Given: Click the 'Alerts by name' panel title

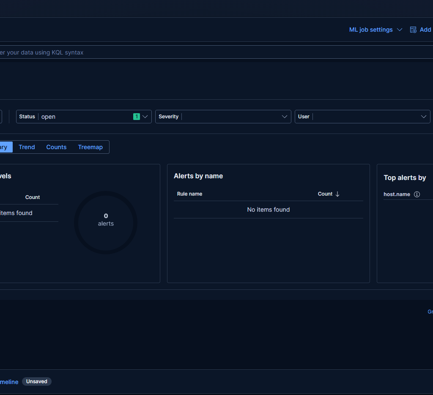Looking at the screenshot, I should click(198, 176).
